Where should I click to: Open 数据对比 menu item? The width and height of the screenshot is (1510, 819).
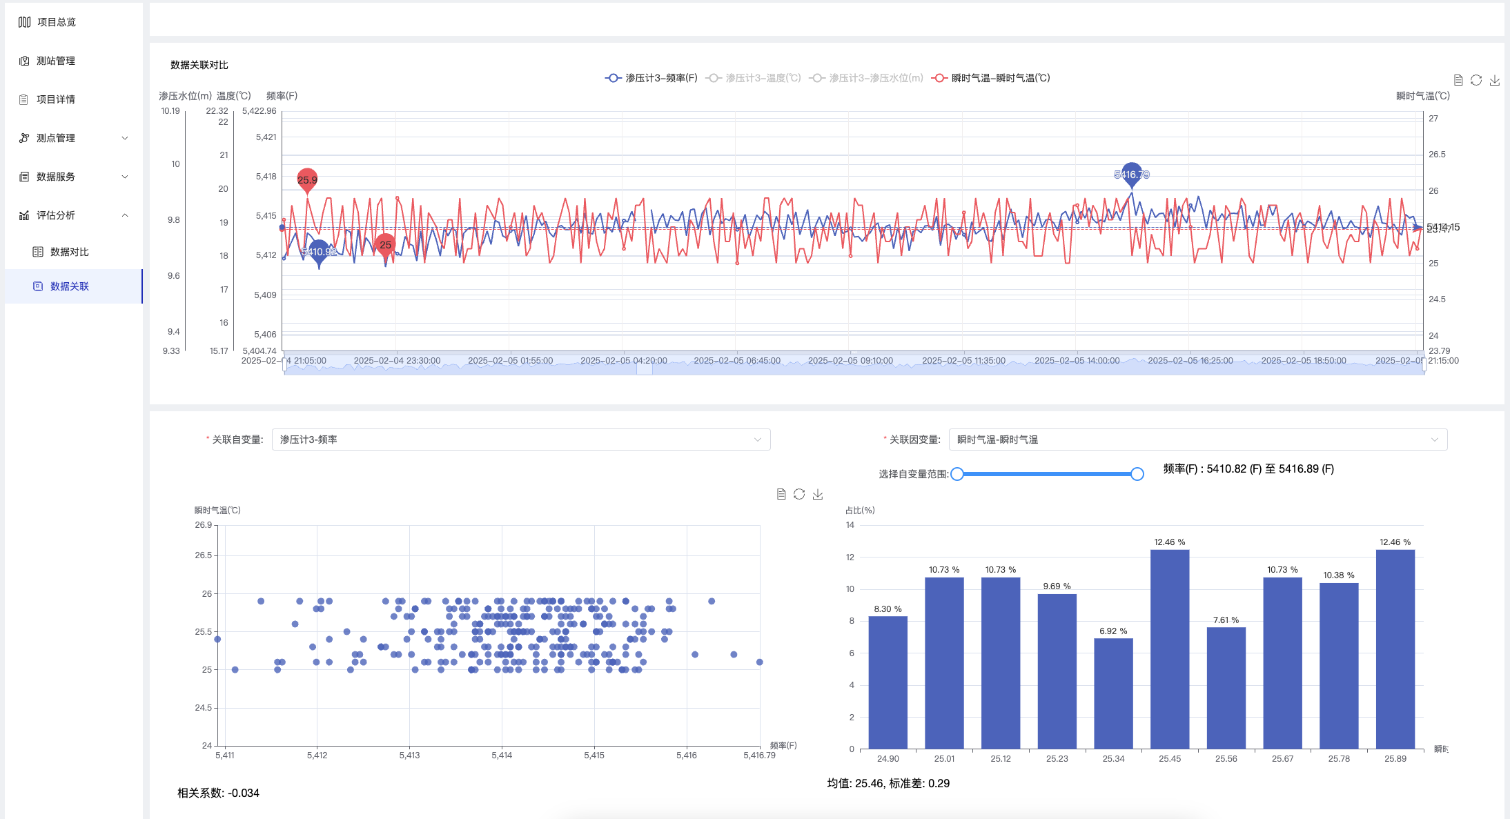pos(70,252)
